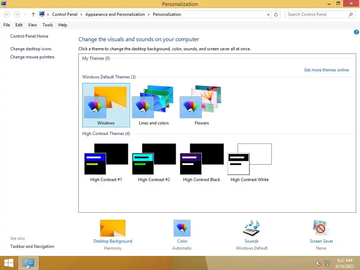Image resolution: width=360 pixels, height=270 pixels.
Task: Open the View menu
Action: click(x=32, y=25)
